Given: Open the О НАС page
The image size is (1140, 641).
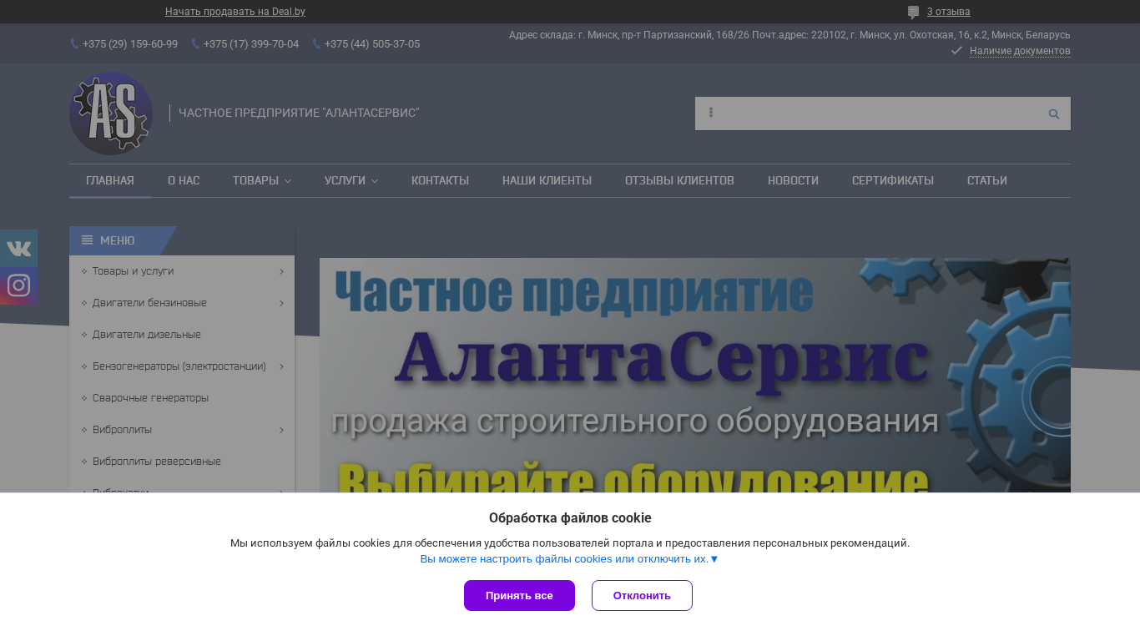Looking at the screenshot, I should click(184, 181).
